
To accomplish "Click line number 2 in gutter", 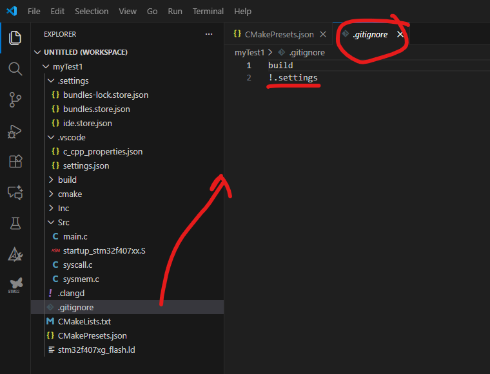I will 249,78.
